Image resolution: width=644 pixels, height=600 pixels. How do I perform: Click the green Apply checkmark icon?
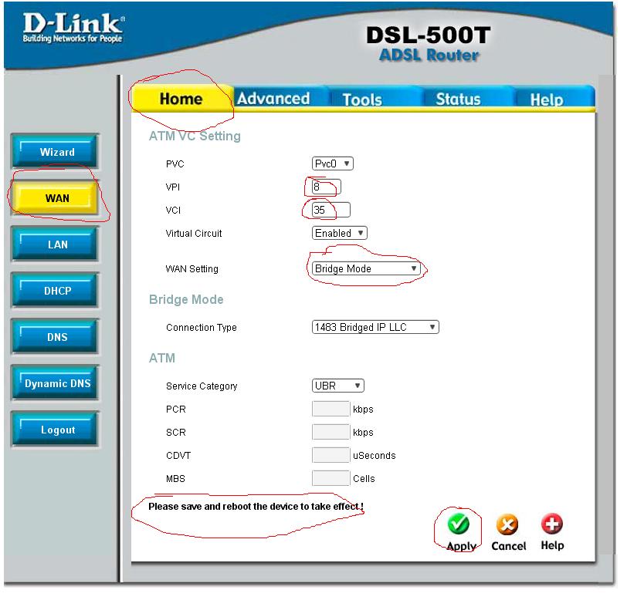459,524
